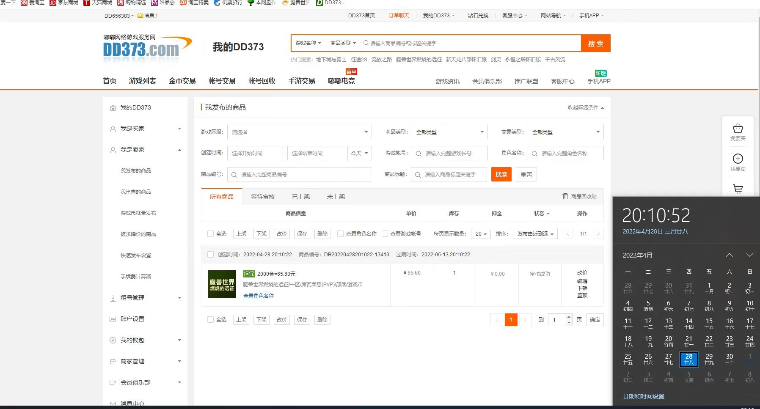Viewport: 760px width, 409px height.
Task: Open the 消息 envelope icon at top
Action: (140, 16)
